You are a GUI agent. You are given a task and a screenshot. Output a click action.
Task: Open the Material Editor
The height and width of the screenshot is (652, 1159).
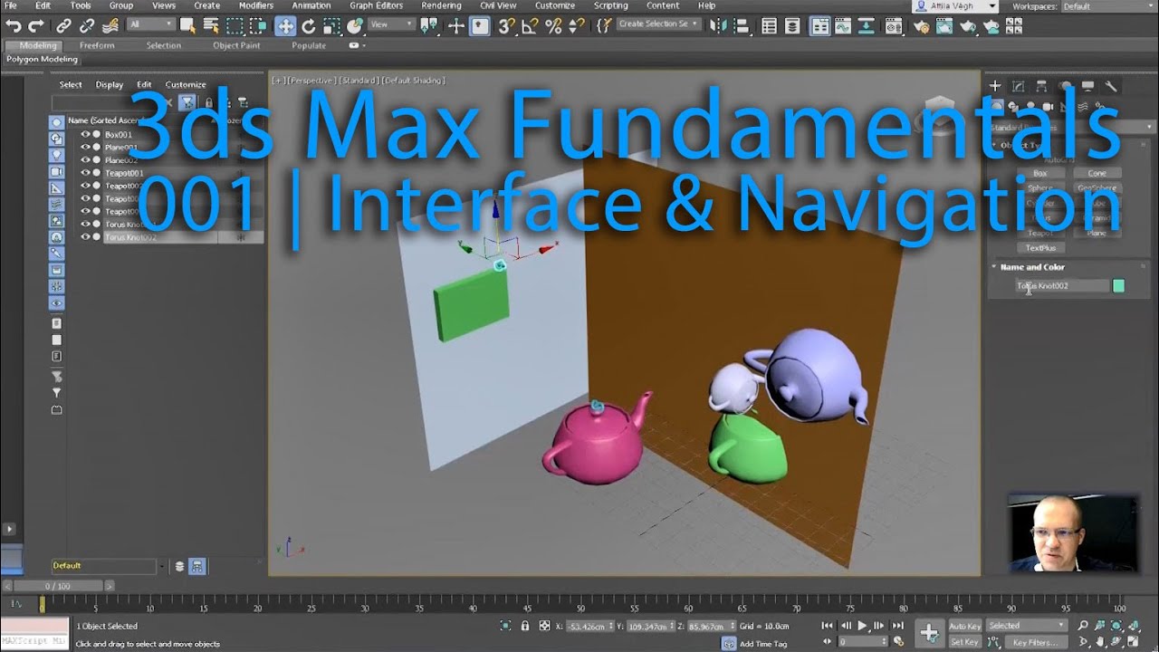(894, 25)
